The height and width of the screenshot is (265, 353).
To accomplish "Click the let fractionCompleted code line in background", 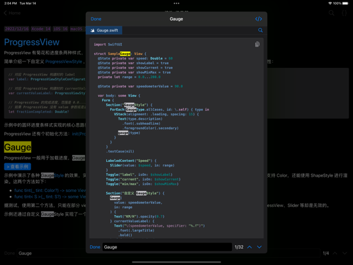I will point(39,112).
